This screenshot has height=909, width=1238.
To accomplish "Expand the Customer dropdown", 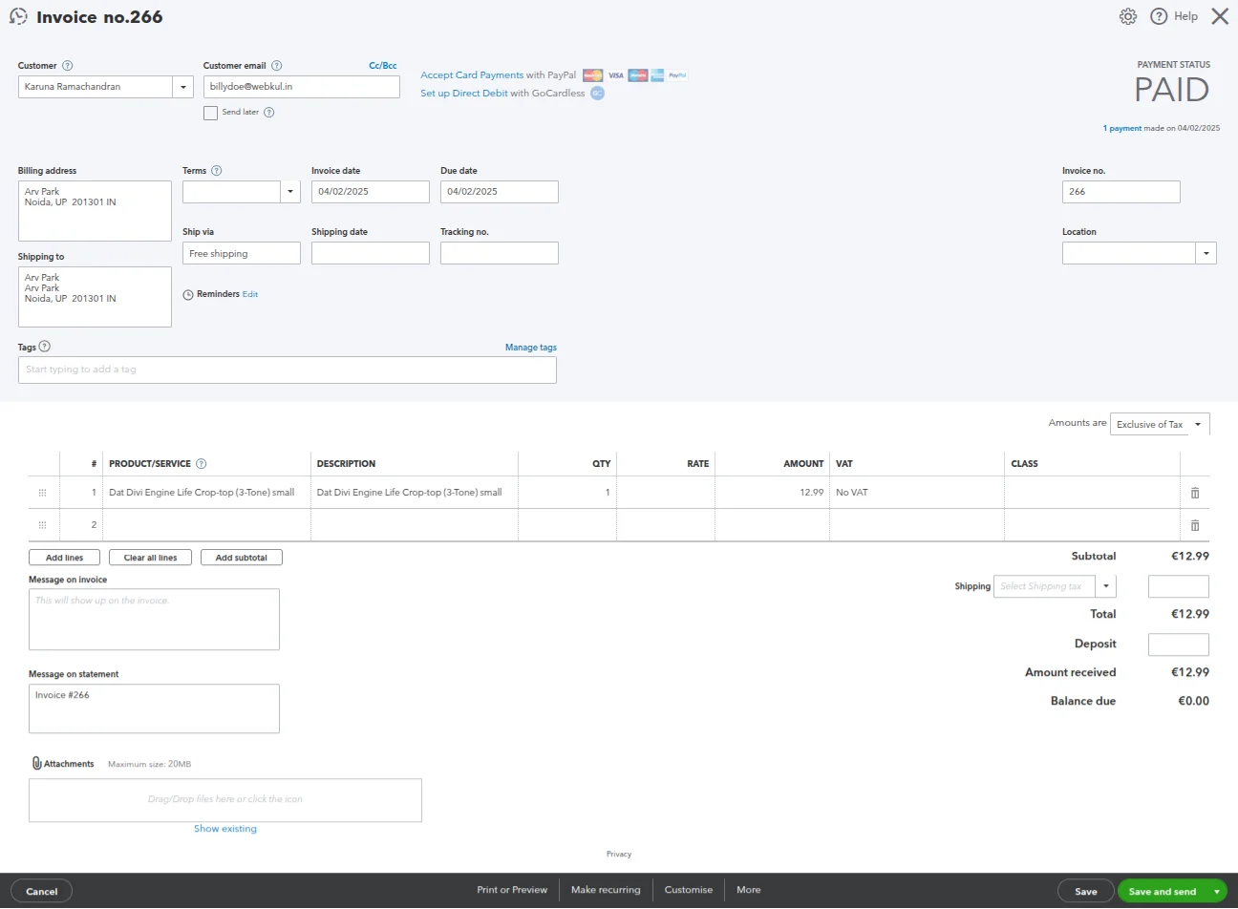I will pos(183,87).
